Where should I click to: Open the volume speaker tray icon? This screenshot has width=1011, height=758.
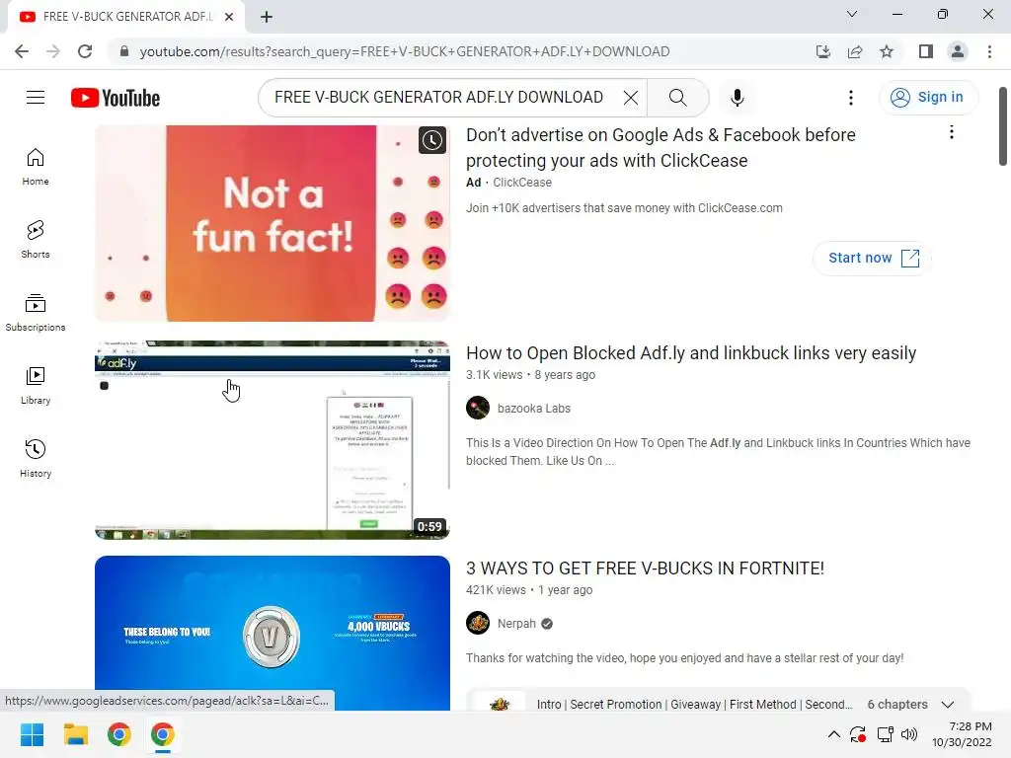[909, 734]
